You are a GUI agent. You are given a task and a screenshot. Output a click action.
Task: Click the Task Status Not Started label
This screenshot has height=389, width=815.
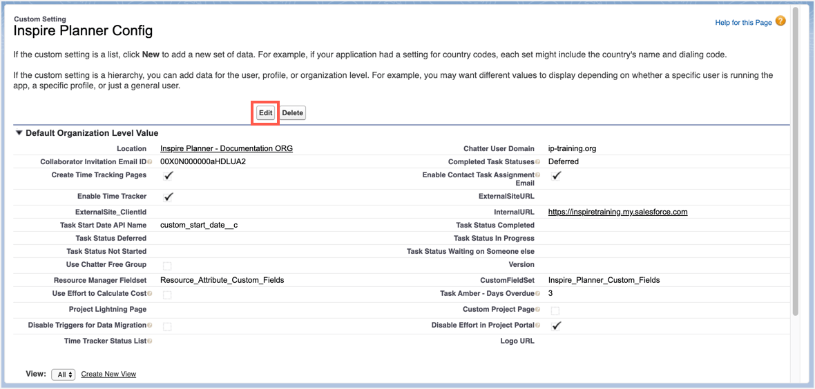click(x=106, y=251)
